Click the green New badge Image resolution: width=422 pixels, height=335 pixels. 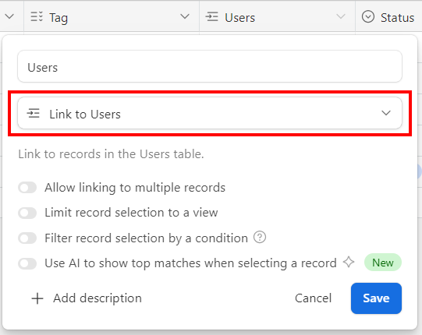[383, 263]
